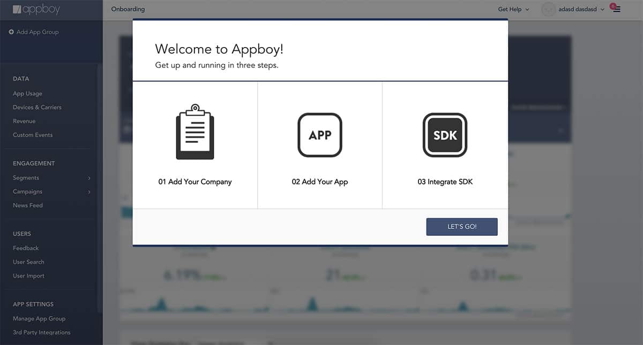
Task: Click the Add App Group plus icon
Action: point(11,32)
